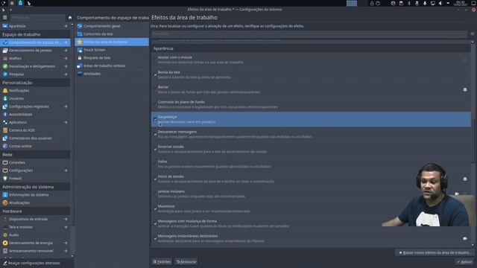Viewport: 477px width, 268px height.
Task: Open the hamburger menu beside sidebar search
Action: (x=5, y=18)
